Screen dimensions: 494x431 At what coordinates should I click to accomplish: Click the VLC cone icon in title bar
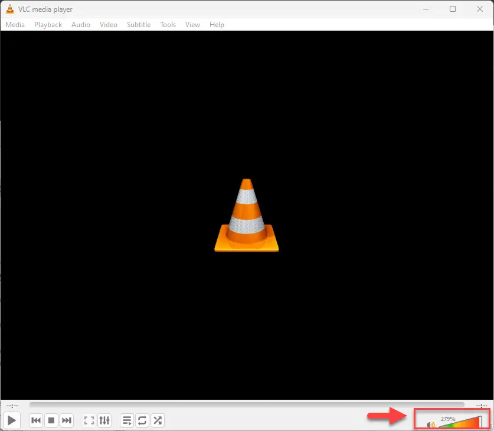click(10, 9)
